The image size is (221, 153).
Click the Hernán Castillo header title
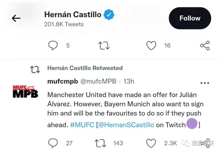click(x=73, y=15)
